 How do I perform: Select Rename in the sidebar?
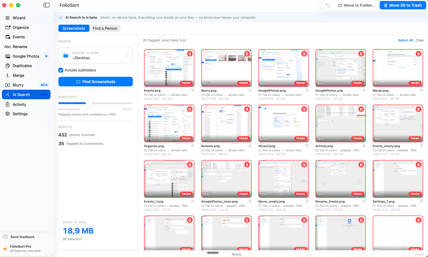pos(26,47)
